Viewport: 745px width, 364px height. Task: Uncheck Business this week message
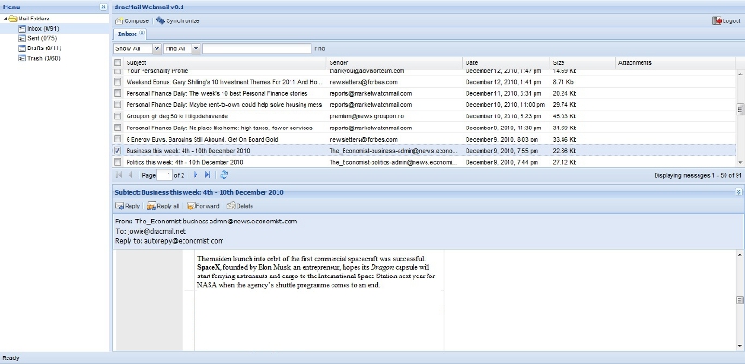[x=117, y=151]
